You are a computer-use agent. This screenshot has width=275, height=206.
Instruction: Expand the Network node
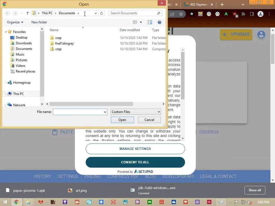click(x=6, y=105)
